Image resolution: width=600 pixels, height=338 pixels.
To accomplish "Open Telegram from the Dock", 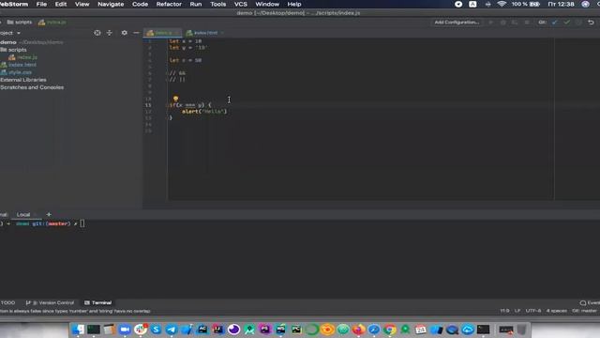I will (x=172, y=330).
